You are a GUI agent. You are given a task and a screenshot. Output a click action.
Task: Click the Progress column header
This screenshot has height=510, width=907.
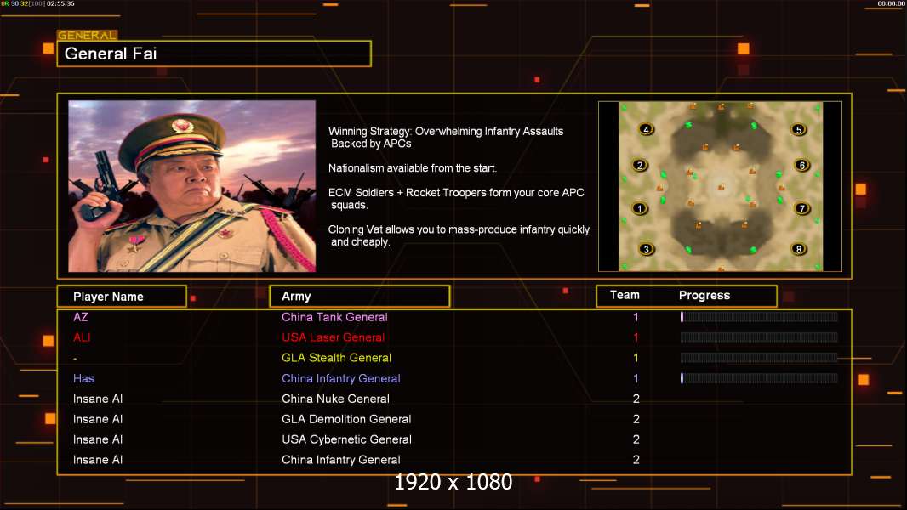tap(704, 295)
